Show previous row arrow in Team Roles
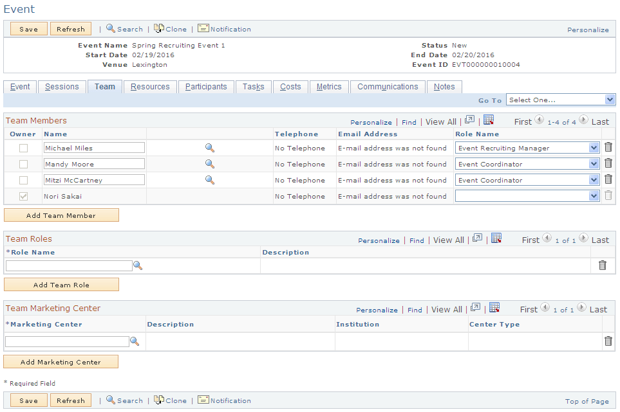Screen dimensions: 620x412 tap(547, 238)
